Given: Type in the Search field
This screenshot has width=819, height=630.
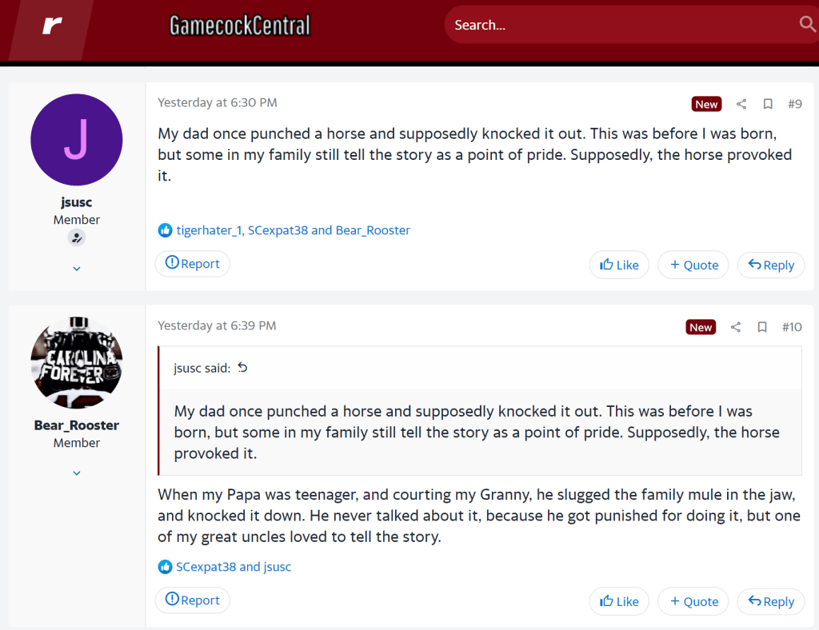Looking at the screenshot, I should tap(616, 25).
